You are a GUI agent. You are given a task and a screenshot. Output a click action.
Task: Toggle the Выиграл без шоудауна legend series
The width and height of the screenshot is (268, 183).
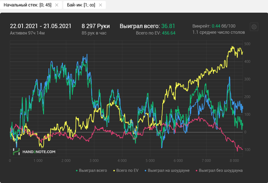pyautogui.click(x=219, y=170)
